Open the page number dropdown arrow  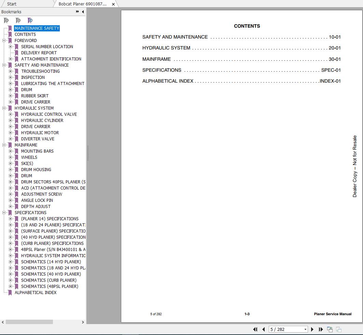[305, 329]
